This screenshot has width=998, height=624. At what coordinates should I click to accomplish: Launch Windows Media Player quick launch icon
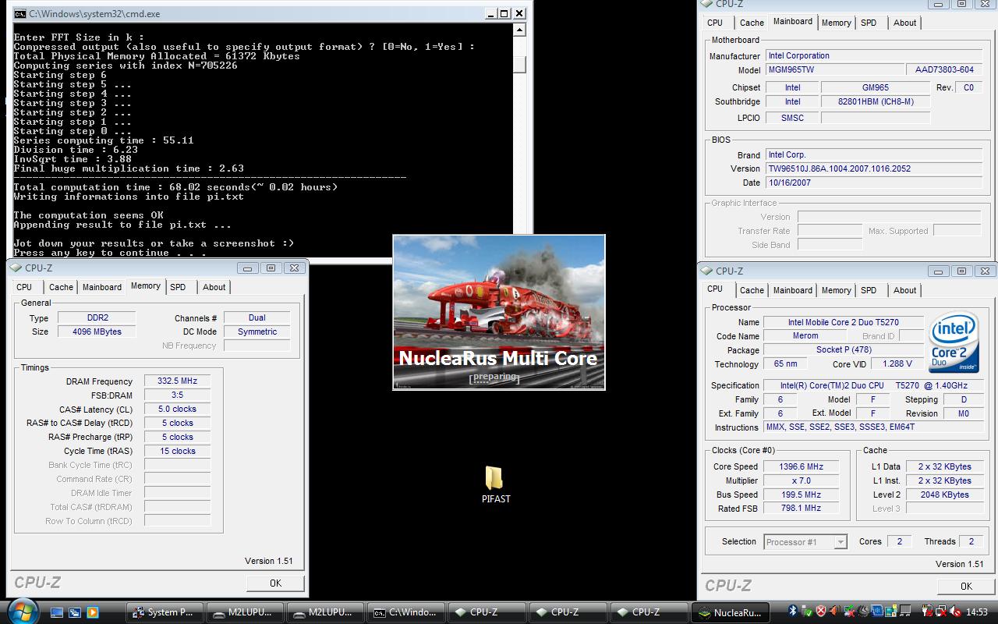point(93,612)
